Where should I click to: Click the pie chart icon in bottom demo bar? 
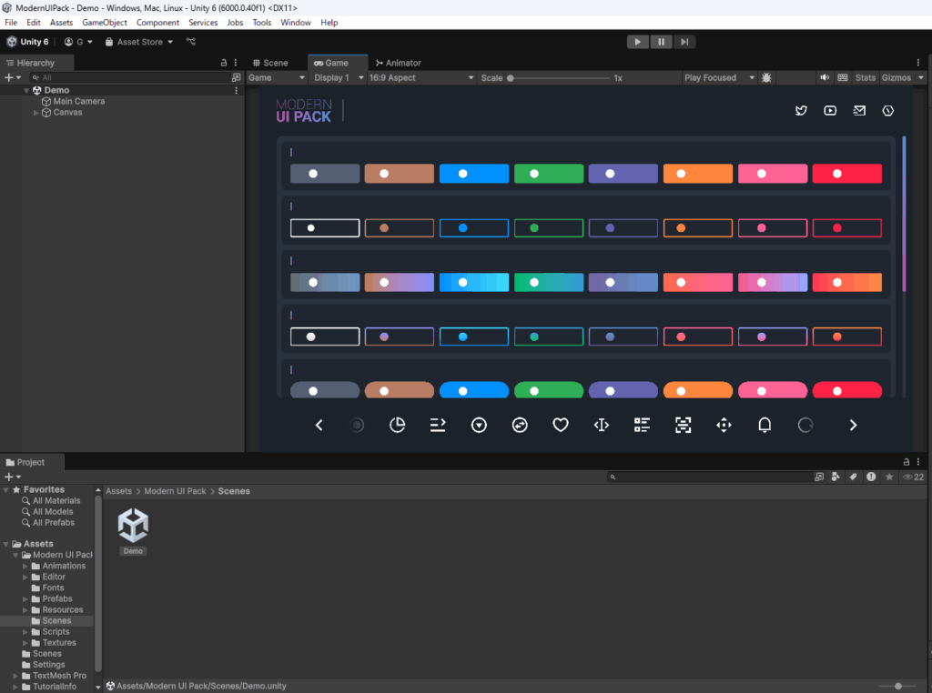click(397, 426)
